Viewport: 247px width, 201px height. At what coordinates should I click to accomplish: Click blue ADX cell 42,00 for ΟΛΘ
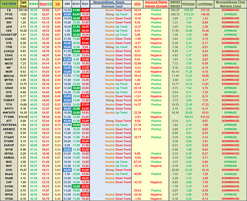[x=67, y=170]
